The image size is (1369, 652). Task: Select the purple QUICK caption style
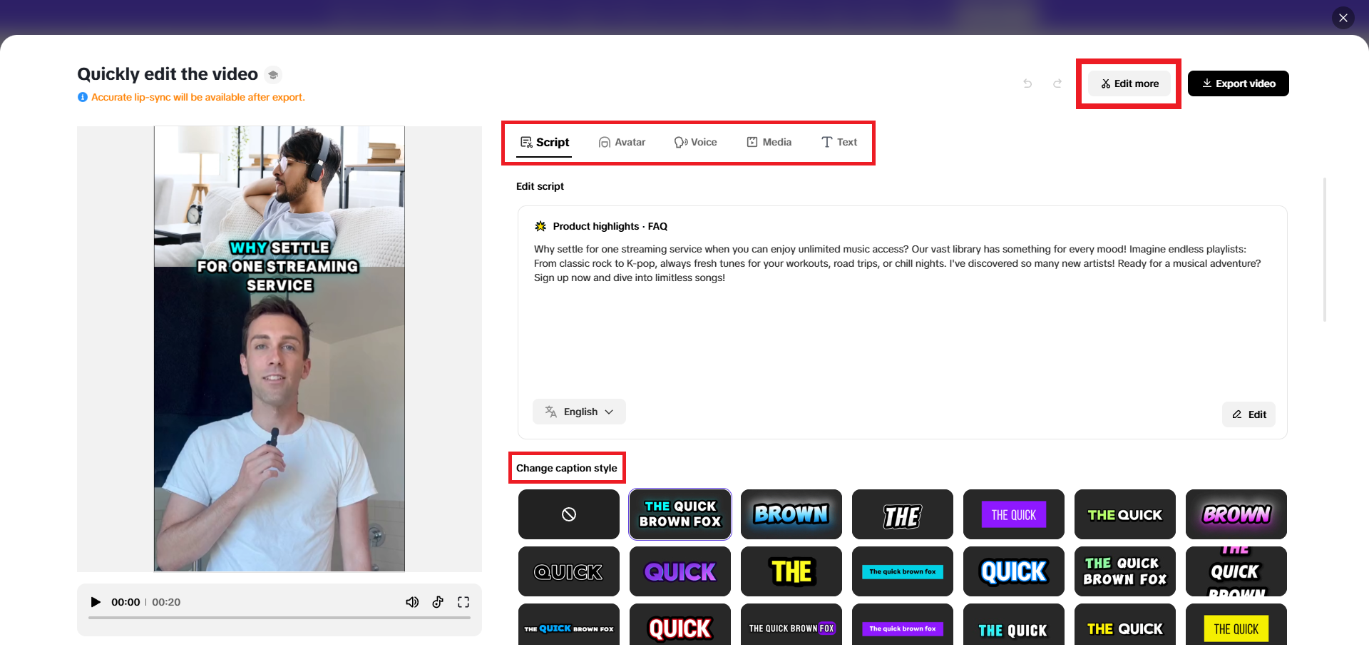(x=680, y=571)
